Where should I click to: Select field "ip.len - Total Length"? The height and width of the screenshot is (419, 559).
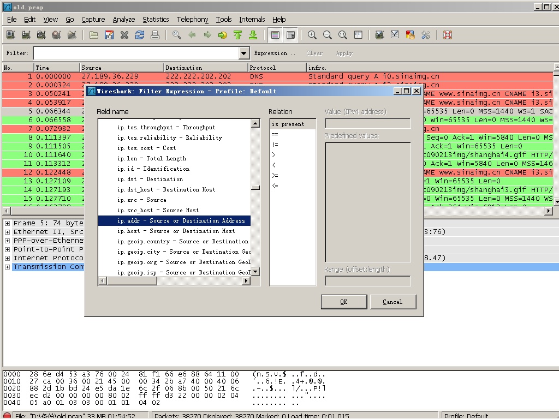tap(174, 159)
